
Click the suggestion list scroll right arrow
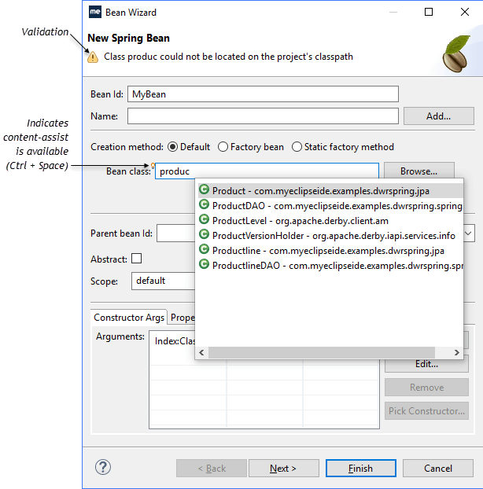[457, 353]
